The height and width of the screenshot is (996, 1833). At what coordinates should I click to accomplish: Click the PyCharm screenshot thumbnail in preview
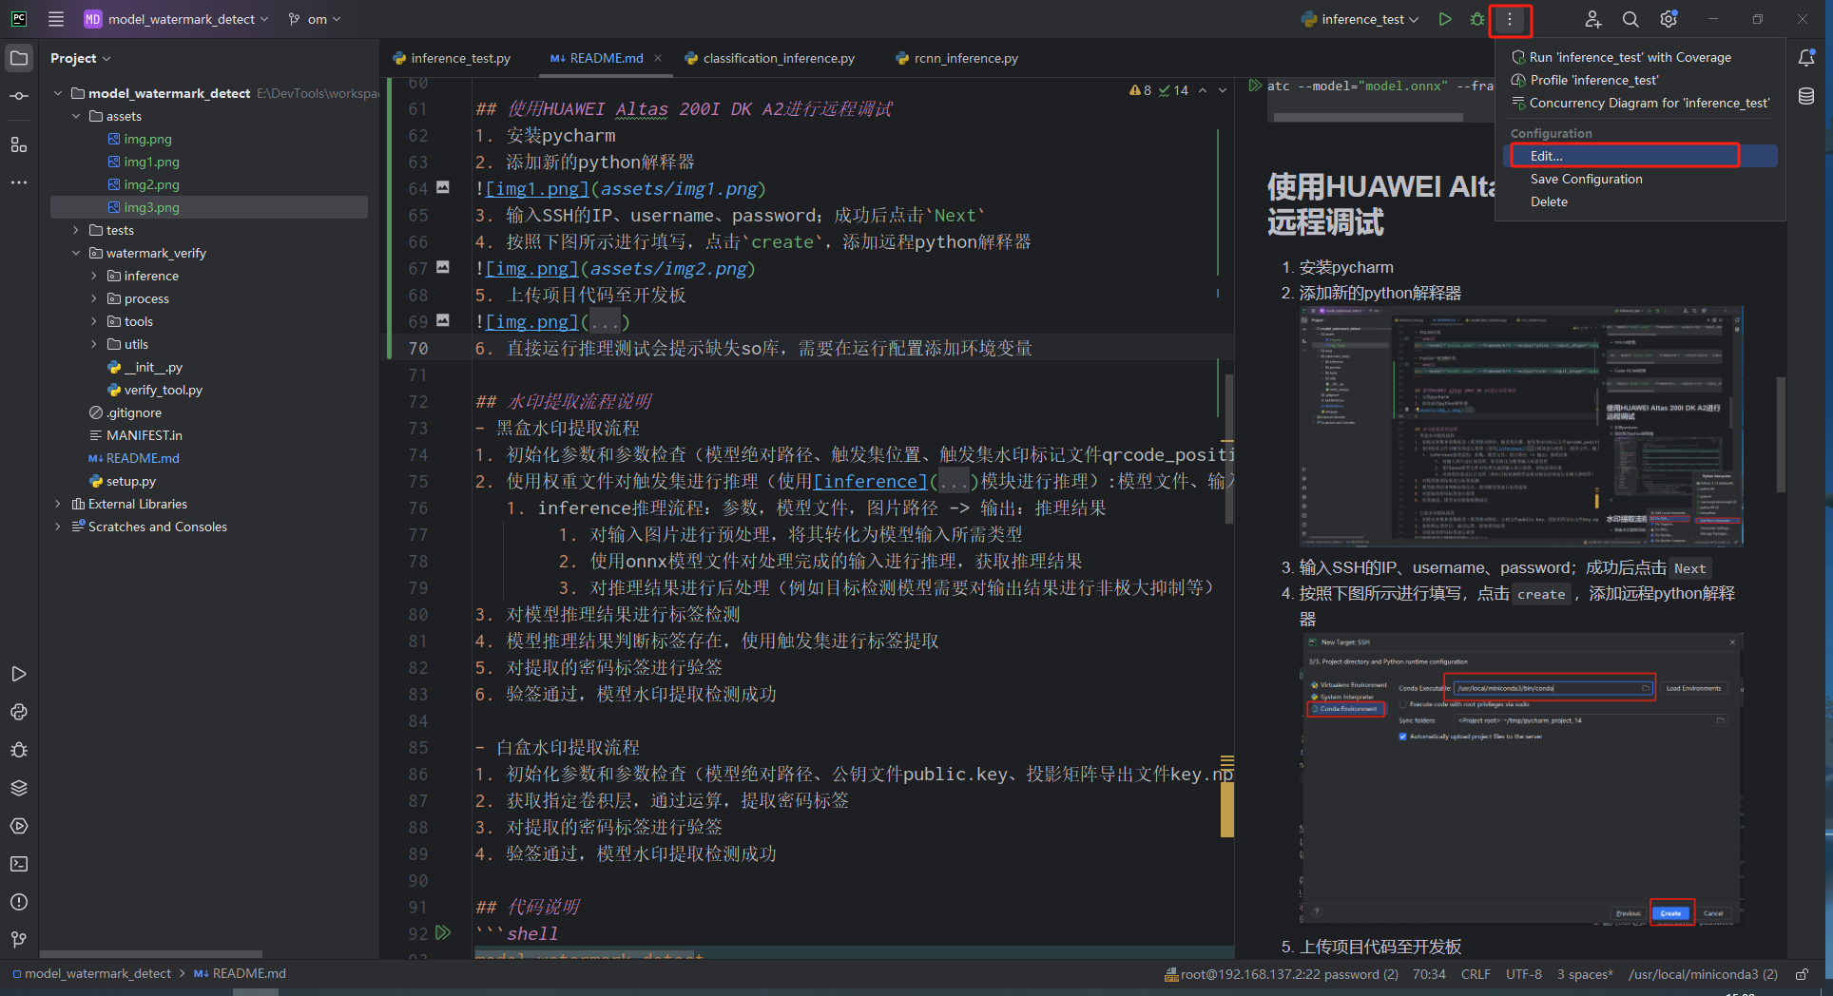(1520, 426)
